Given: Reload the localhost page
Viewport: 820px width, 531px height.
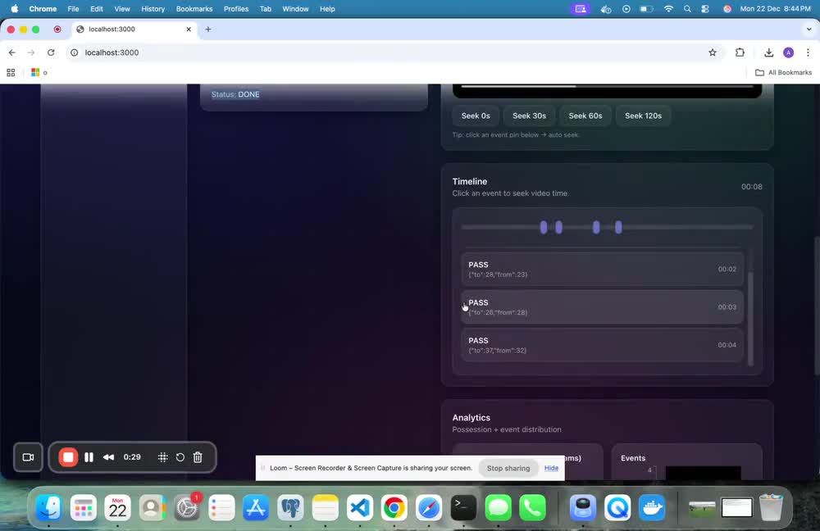Looking at the screenshot, I should coord(51,52).
